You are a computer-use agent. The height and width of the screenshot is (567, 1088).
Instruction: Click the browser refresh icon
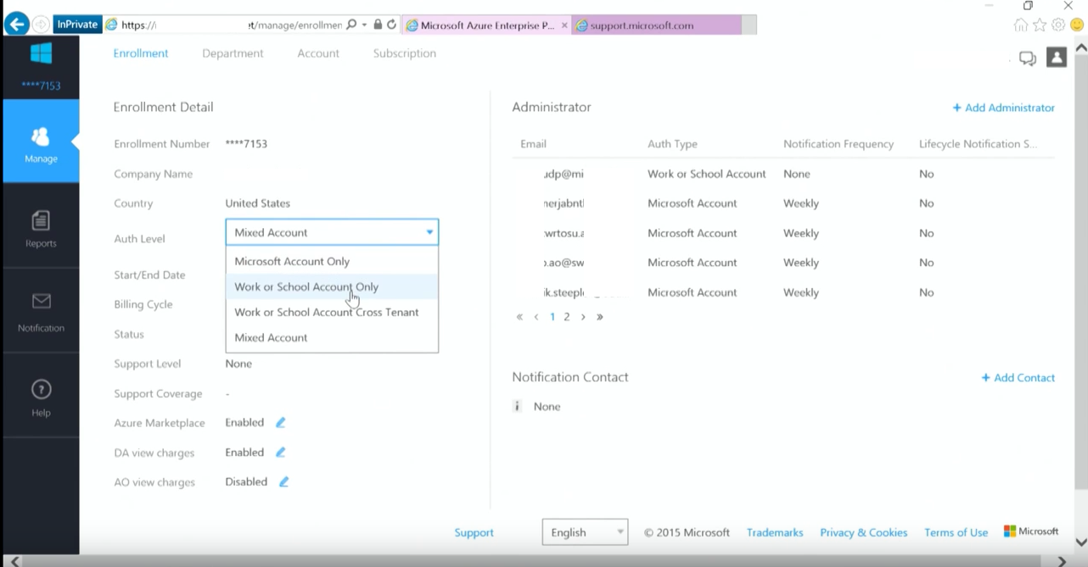click(x=391, y=25)
